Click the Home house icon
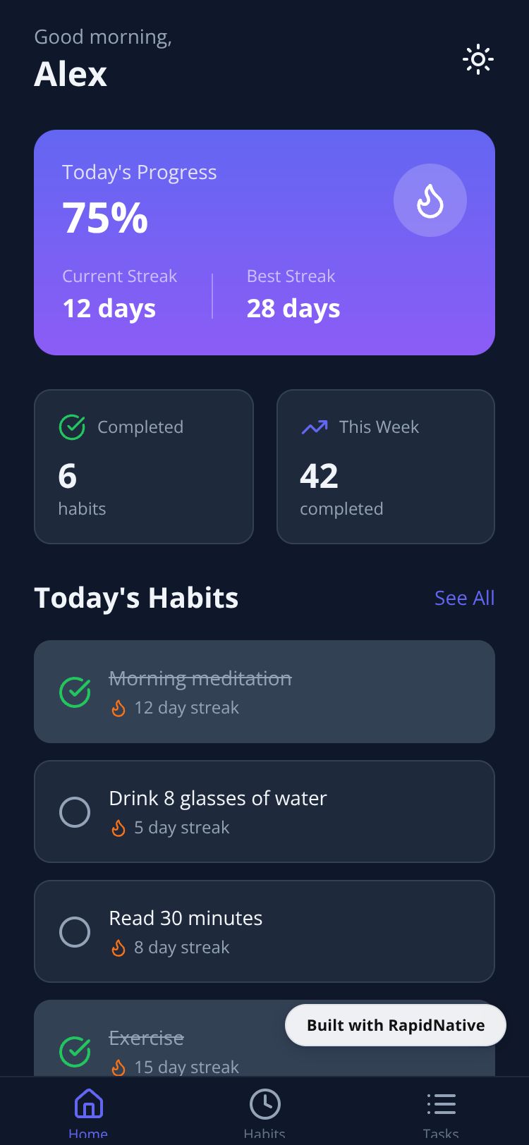529x1145 pixels. 88,1104
